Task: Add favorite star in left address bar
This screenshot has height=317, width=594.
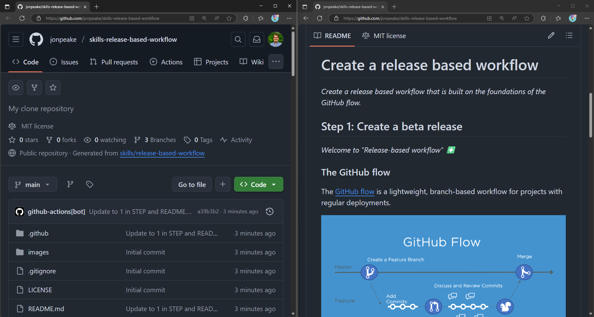Action: click(229, 18)
